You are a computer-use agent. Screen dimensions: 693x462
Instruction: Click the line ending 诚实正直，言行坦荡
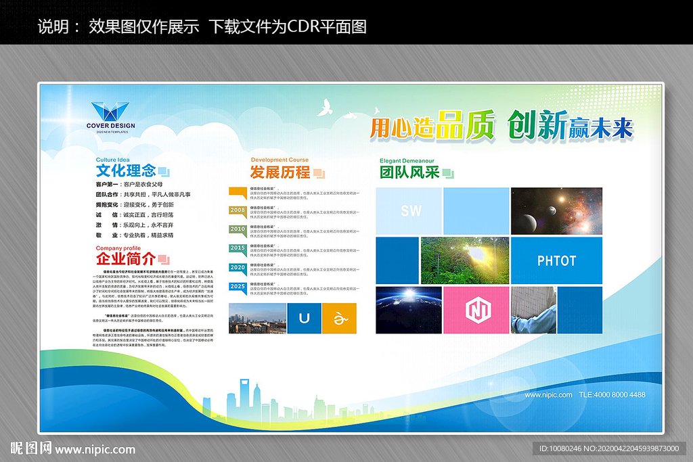click(135, 214)
